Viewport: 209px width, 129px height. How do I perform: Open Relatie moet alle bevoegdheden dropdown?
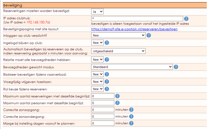[x=97, y=60]
